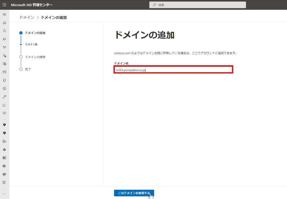Collapse the navigation menu hamburger icon
This screenshot has width=287, height=199.
[4, 14]
